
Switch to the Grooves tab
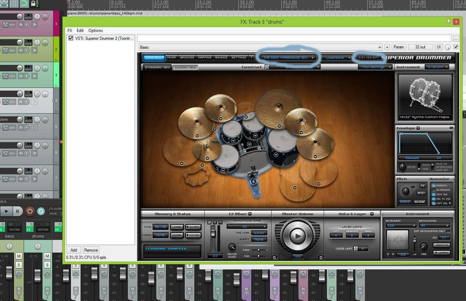pos(187,58)
